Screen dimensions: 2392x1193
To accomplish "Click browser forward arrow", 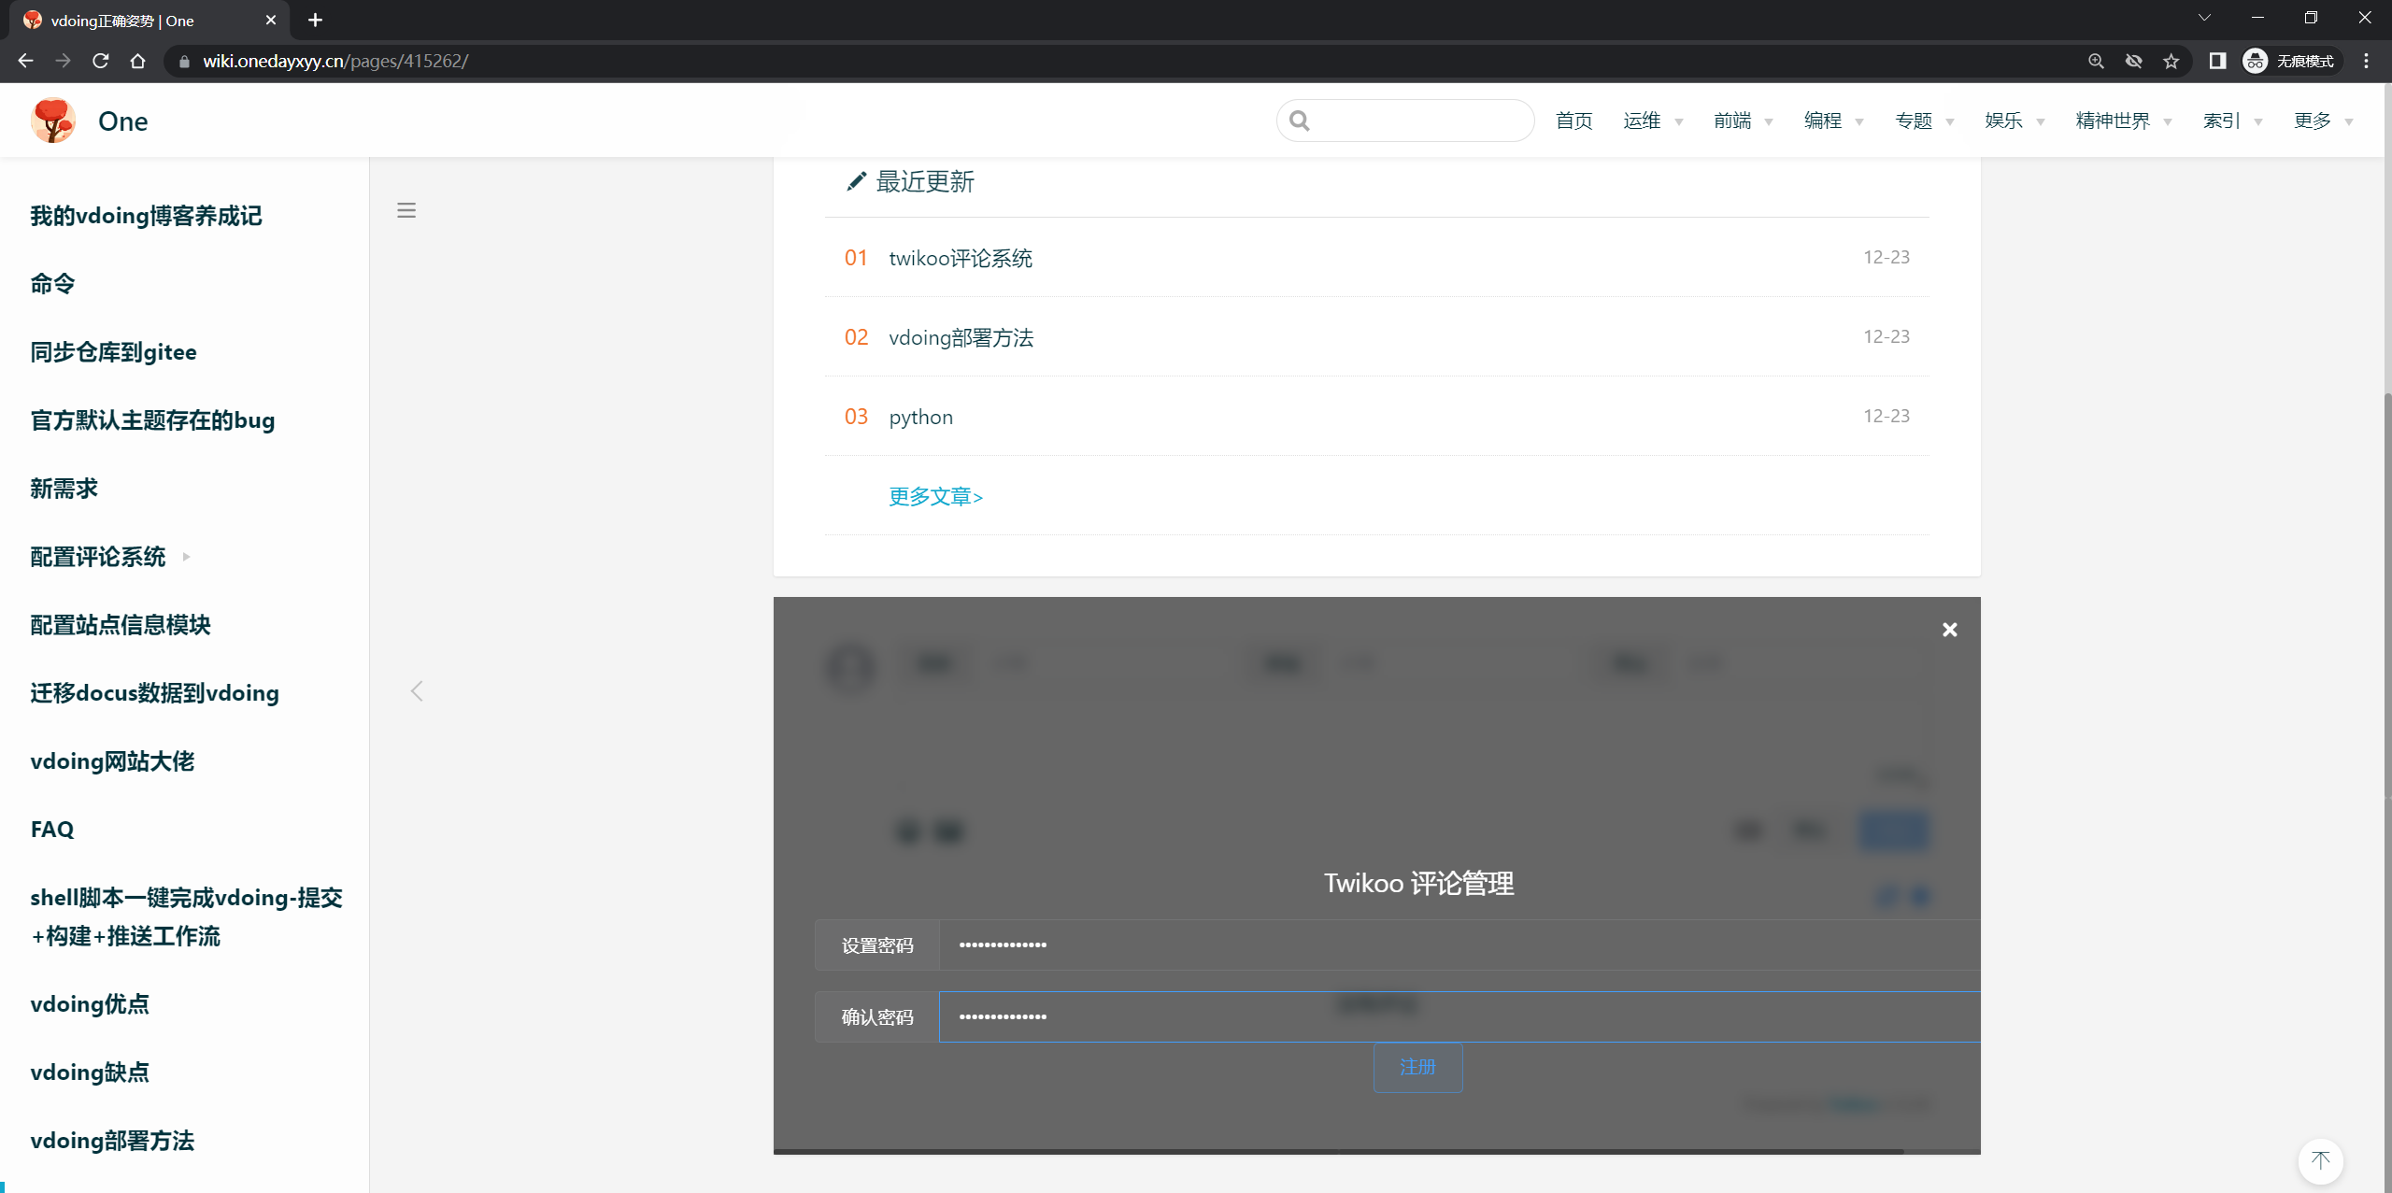I will click(63, 61).
